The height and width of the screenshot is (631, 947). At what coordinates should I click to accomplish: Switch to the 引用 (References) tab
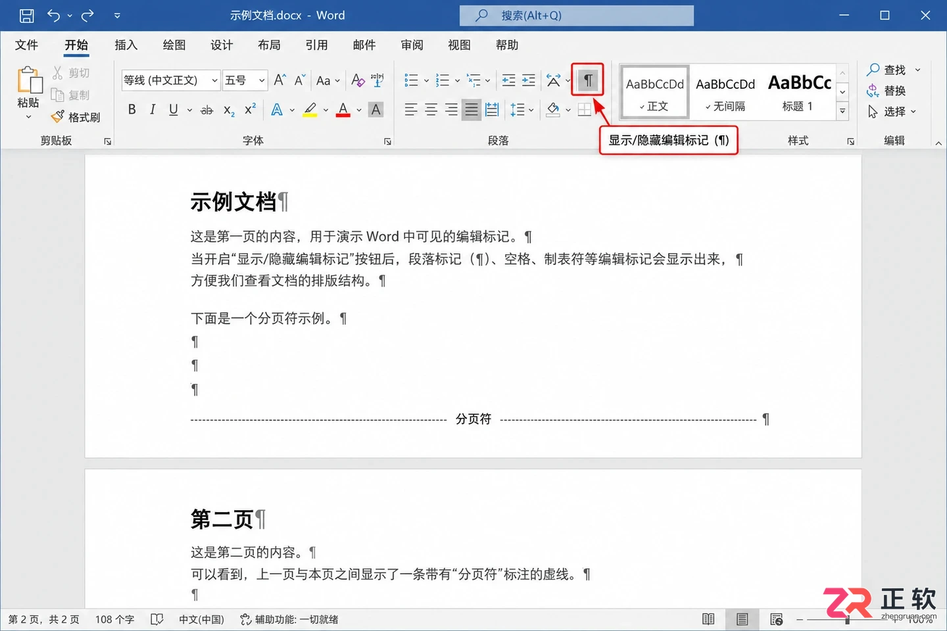click(316, 45)
